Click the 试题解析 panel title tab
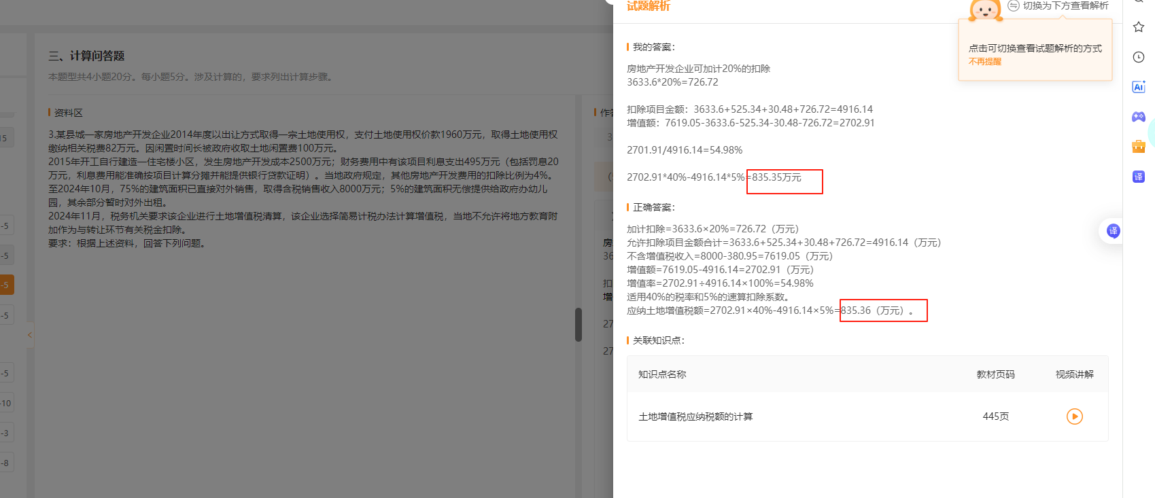1155x498 pixels. (649, 6)
